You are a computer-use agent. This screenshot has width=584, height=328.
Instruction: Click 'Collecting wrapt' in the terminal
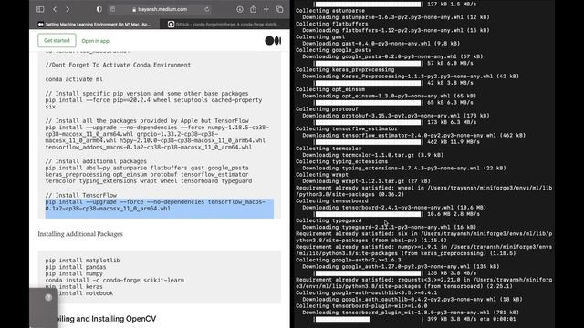(x=322, y=174)
